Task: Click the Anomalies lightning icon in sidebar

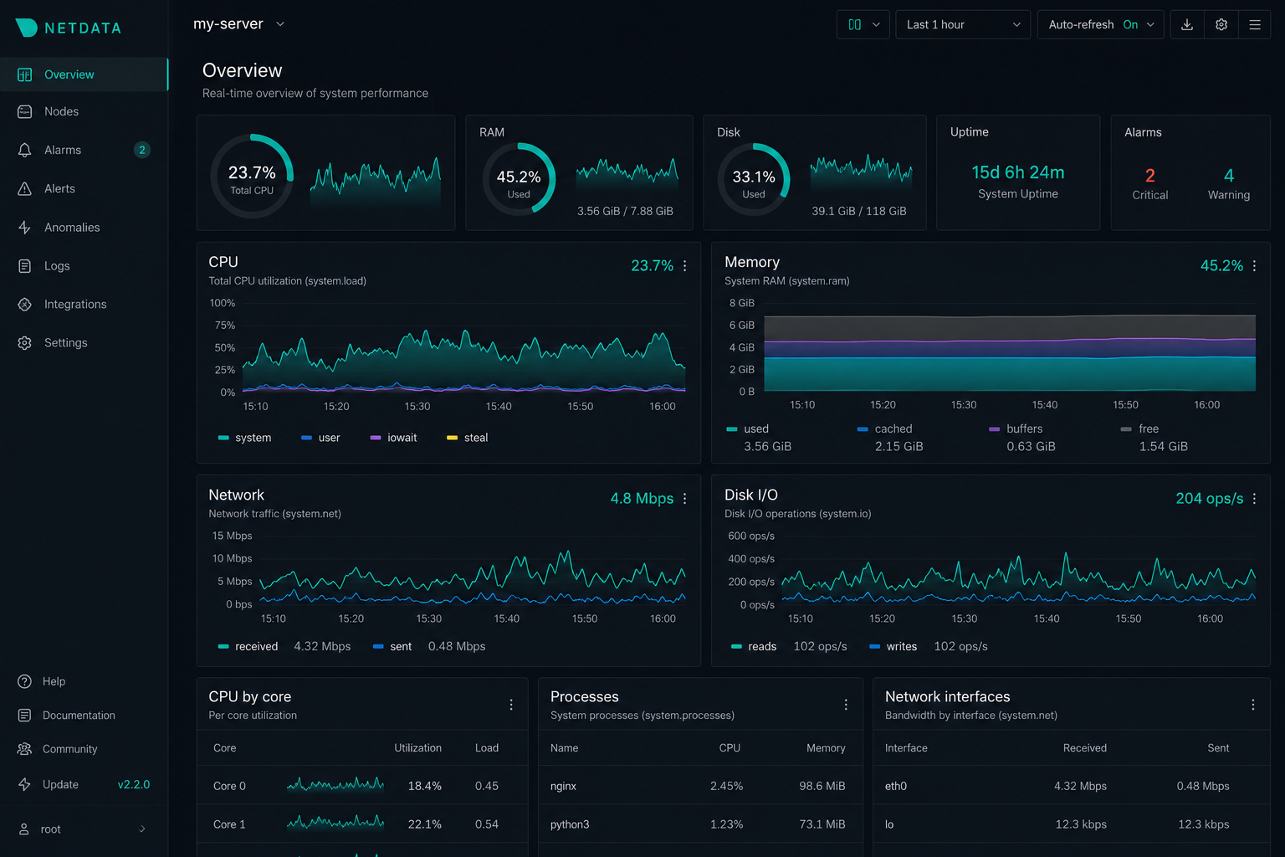Action: [25, 227]
